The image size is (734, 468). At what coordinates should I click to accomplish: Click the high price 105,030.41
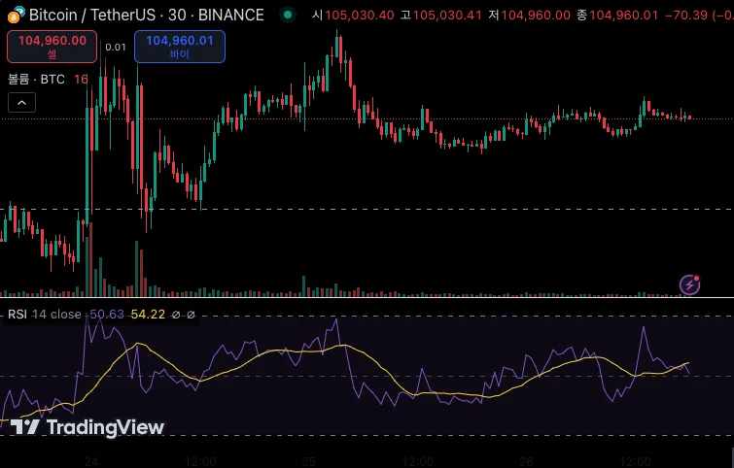pyautogui.click(x=447, y=15)
